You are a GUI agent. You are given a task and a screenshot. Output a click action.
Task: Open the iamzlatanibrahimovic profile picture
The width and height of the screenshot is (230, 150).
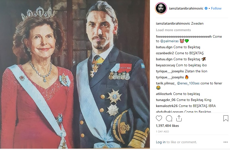coord(160,8)
